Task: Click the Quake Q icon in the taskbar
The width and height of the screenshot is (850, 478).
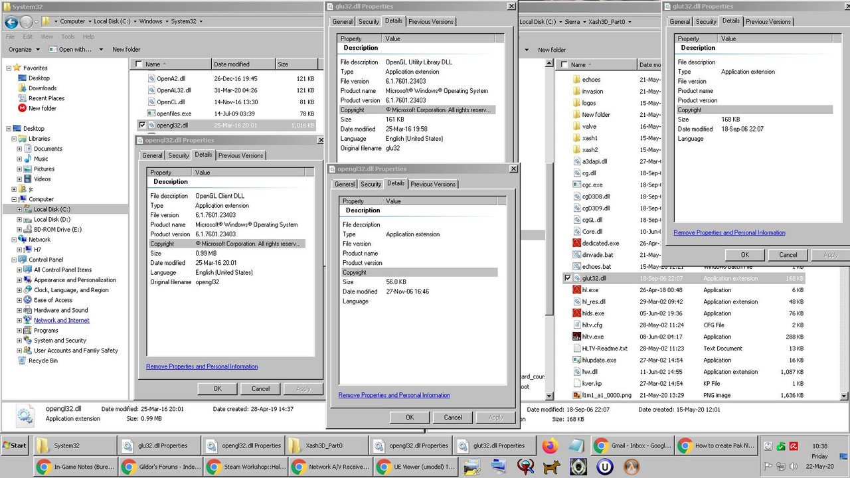Action: point(525,467)
